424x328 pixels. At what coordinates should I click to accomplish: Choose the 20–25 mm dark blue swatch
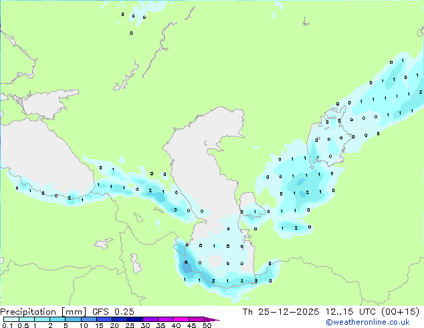(120, 319)
